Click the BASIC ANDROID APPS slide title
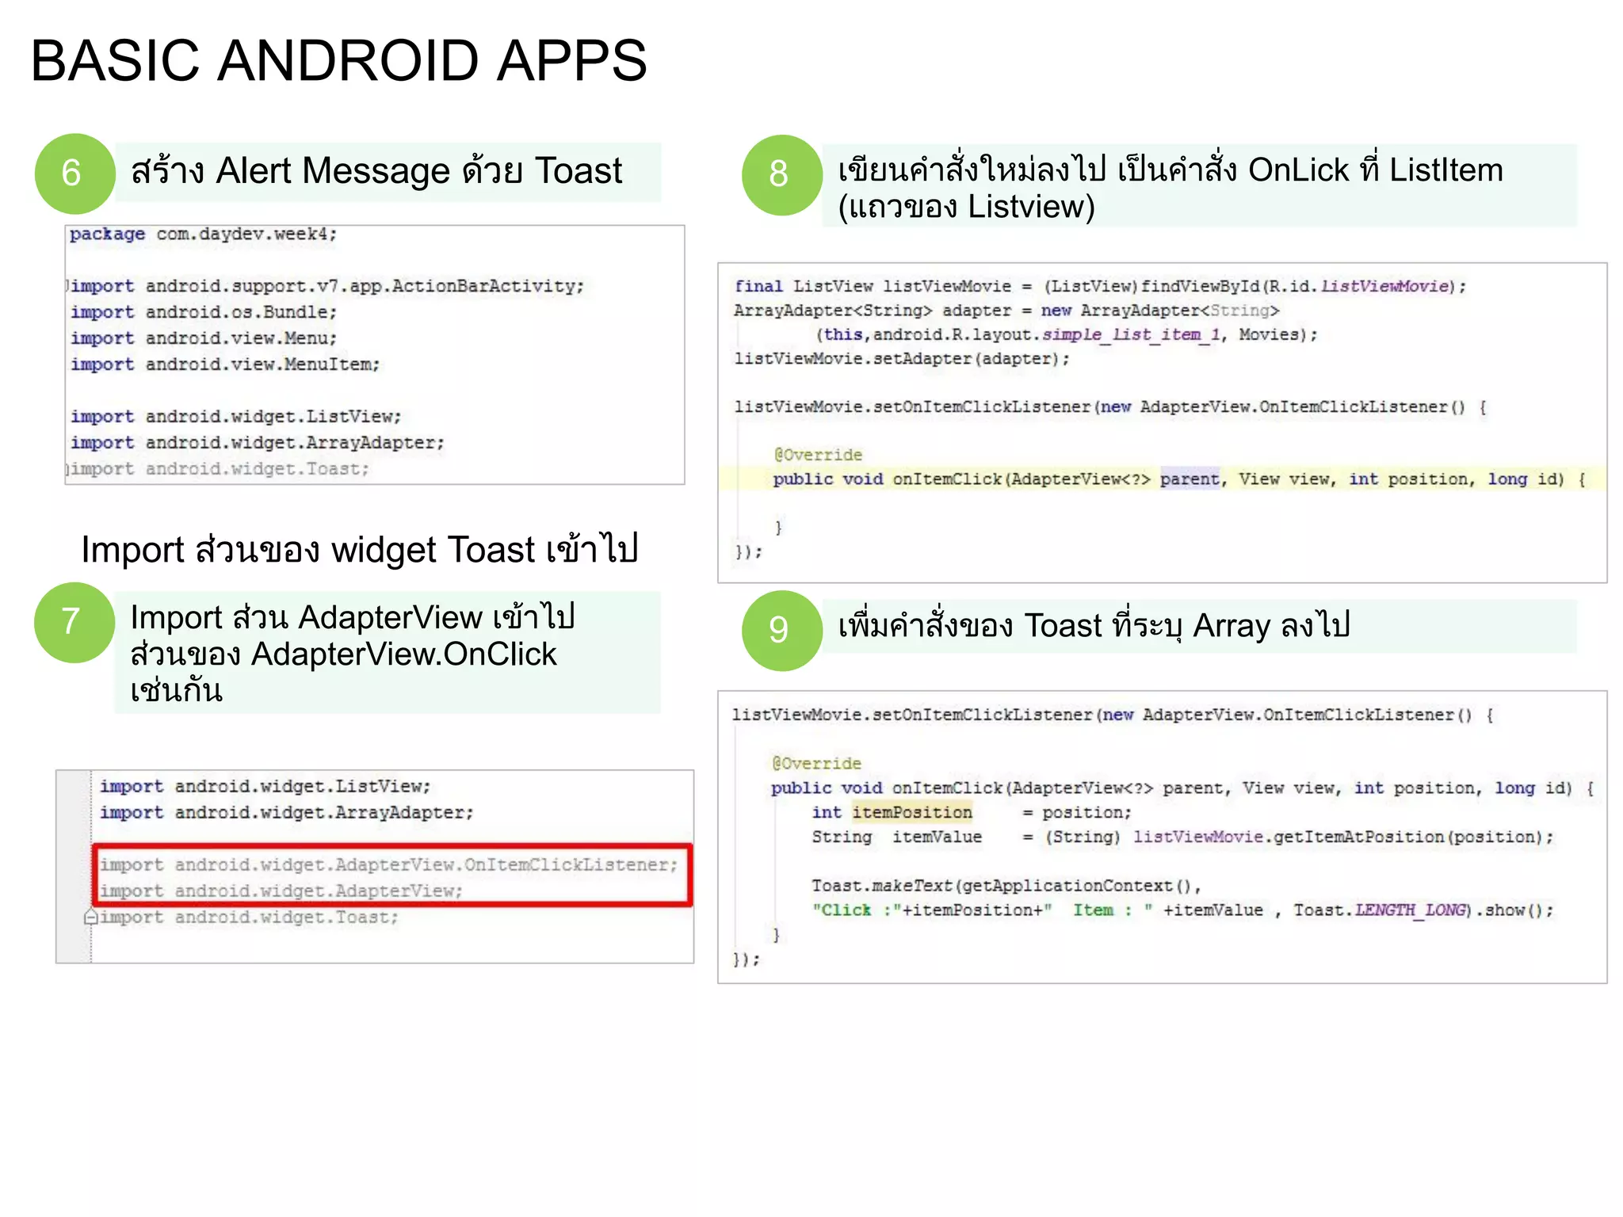Screen dimensions: 1623x1217 tap(338, 60)
